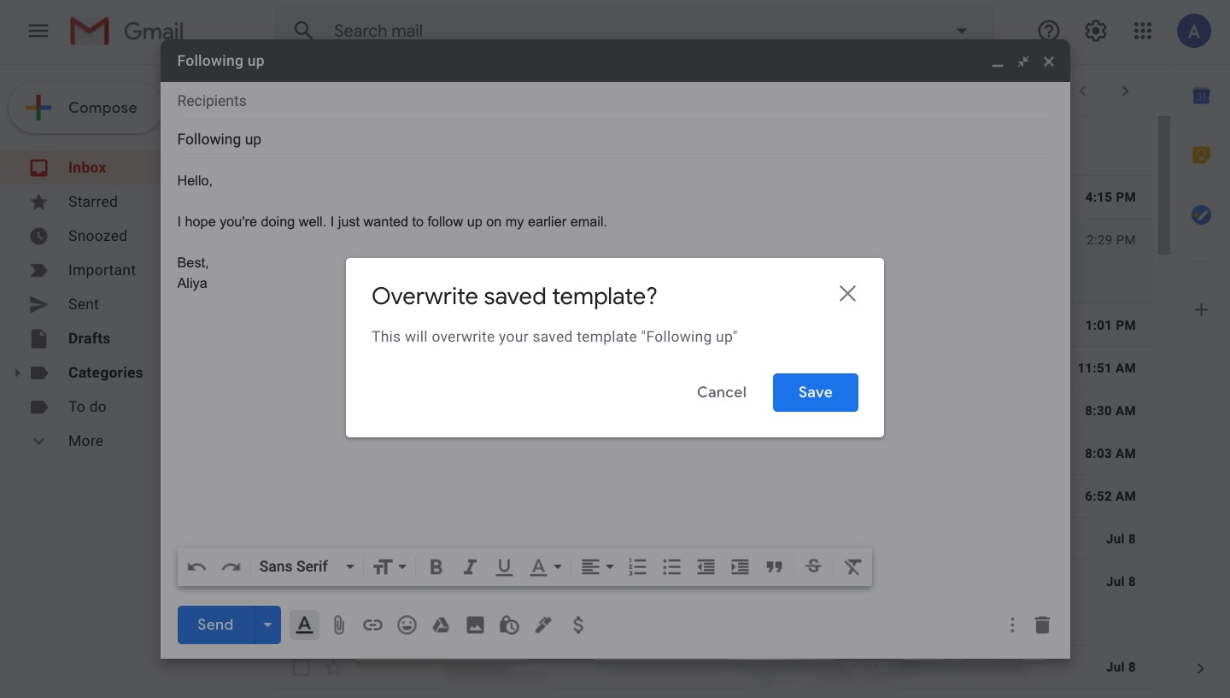Open the text color picker

coord(545,567)
